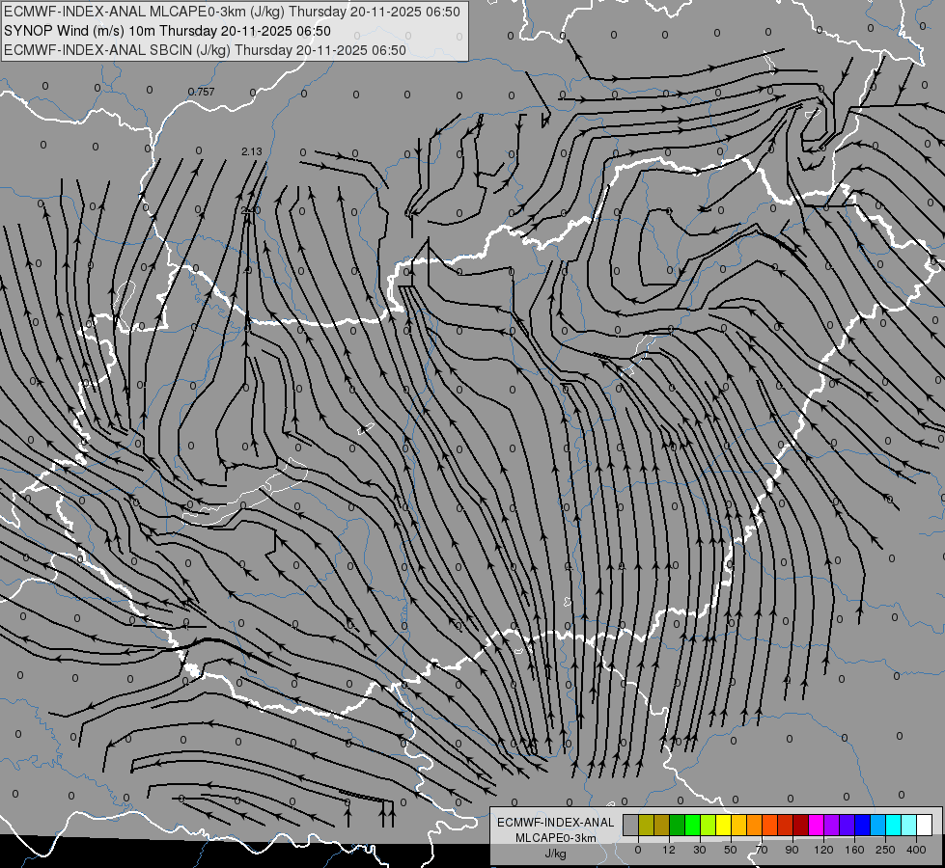The image size is (945, 868).
Task: Select the white swatch at legend end
Action: [924, 826]
